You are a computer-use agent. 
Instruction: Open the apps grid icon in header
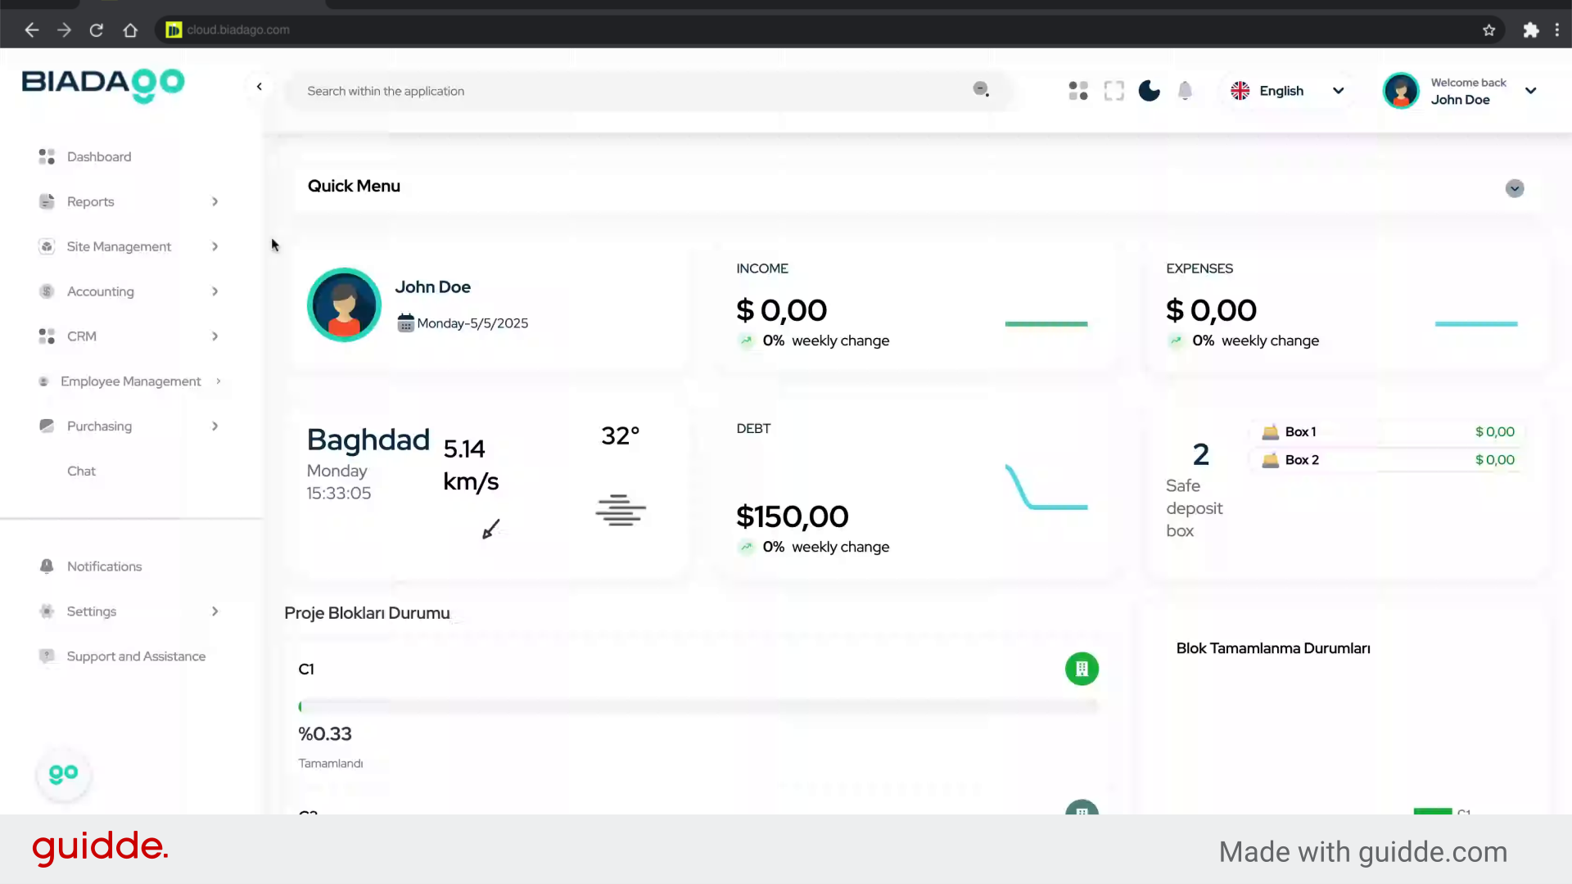tap(1078, 91)
